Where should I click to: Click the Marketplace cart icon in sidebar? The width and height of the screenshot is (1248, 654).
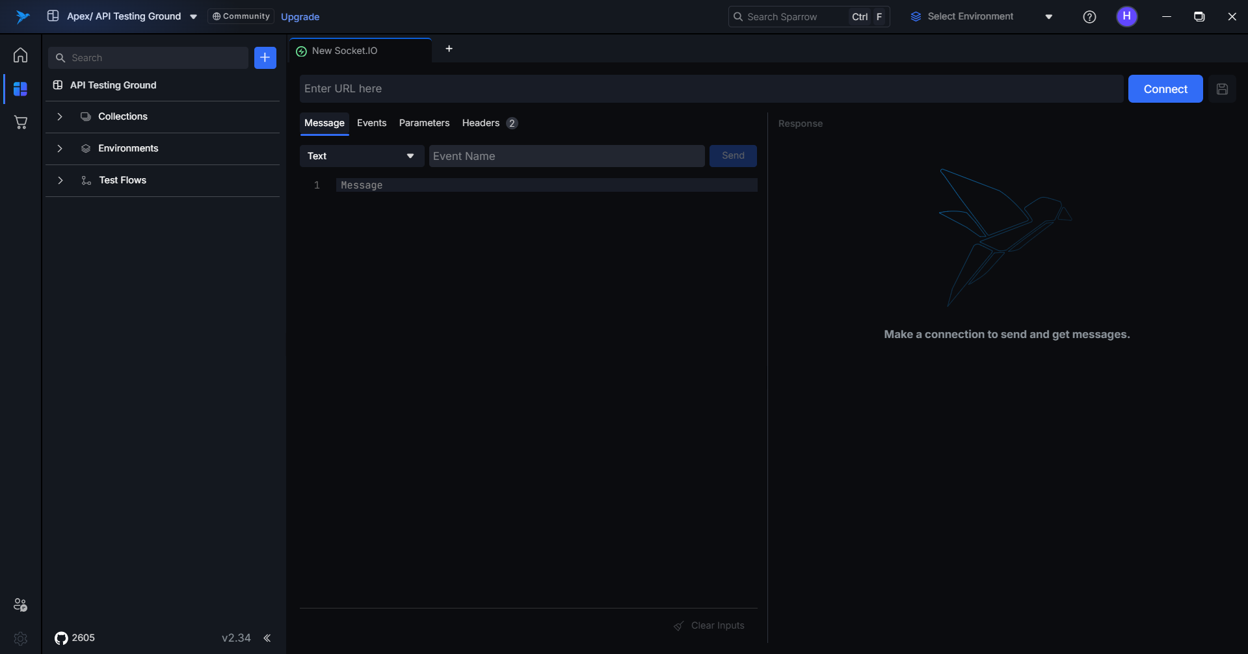(21, 122)
